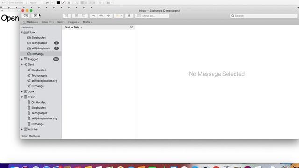Open the Sent favorites dropdown
Screen dimensions: 299x168
coord(61,22)
